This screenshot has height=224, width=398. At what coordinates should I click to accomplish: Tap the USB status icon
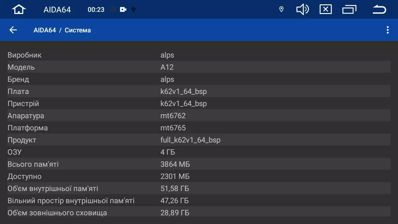[133, 10]
